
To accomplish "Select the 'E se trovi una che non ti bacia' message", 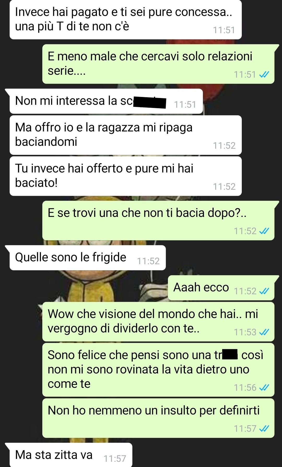I will point(158,221).
